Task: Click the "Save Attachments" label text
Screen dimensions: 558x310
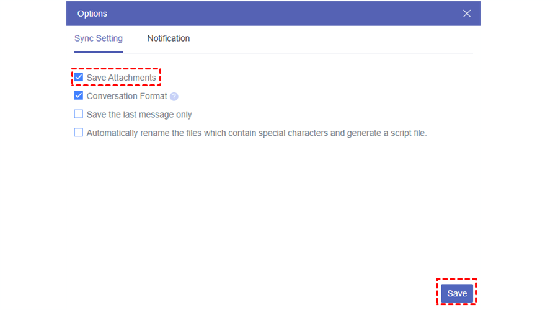Action: [121, 77]
